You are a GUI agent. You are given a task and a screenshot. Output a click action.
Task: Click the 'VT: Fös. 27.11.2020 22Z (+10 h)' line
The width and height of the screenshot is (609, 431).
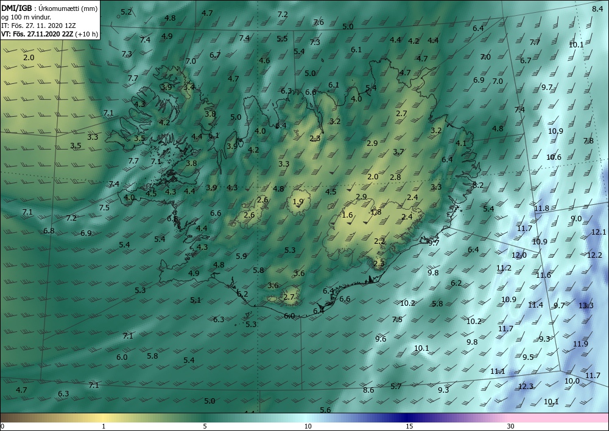point(49,34)
